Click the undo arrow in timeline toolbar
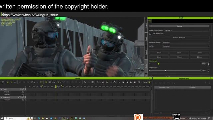 point(20,82)
